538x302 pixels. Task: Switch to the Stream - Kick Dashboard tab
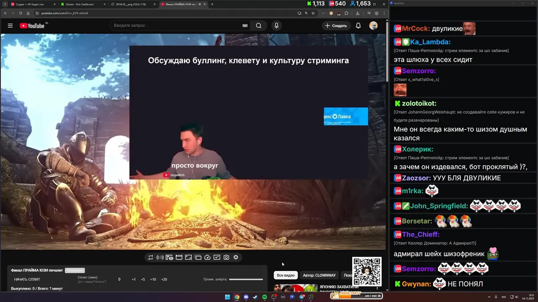coord(83,4)
